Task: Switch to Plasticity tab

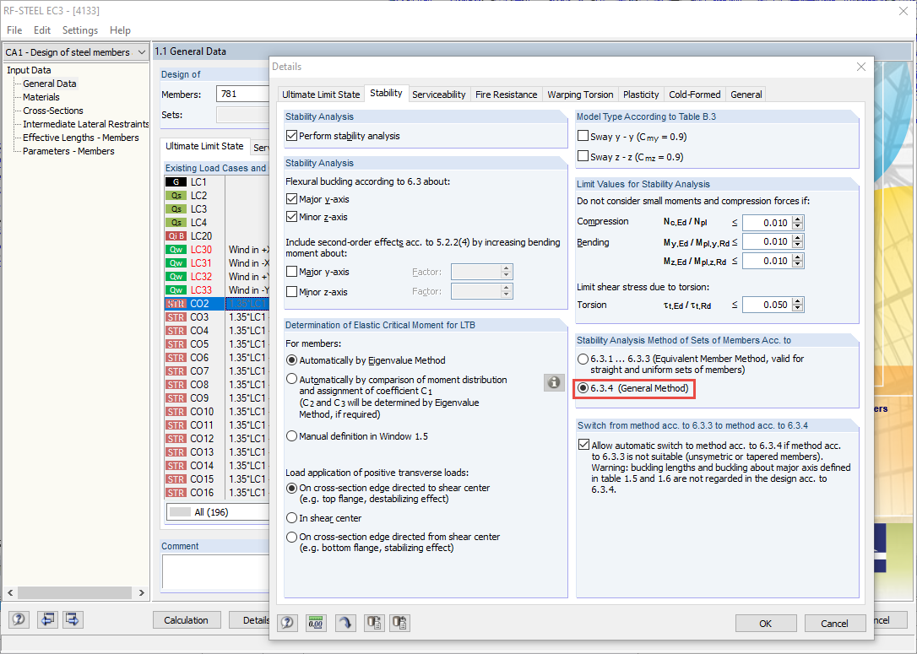Action: coord(641,95)
